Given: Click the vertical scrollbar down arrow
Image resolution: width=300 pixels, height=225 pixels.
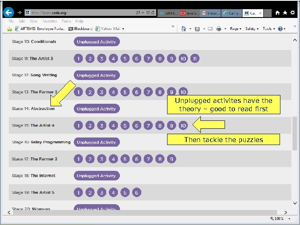Looking at the screenshot, I should [x=295, y=203].
